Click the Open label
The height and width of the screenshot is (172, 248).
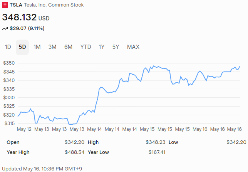coord(13,142)
